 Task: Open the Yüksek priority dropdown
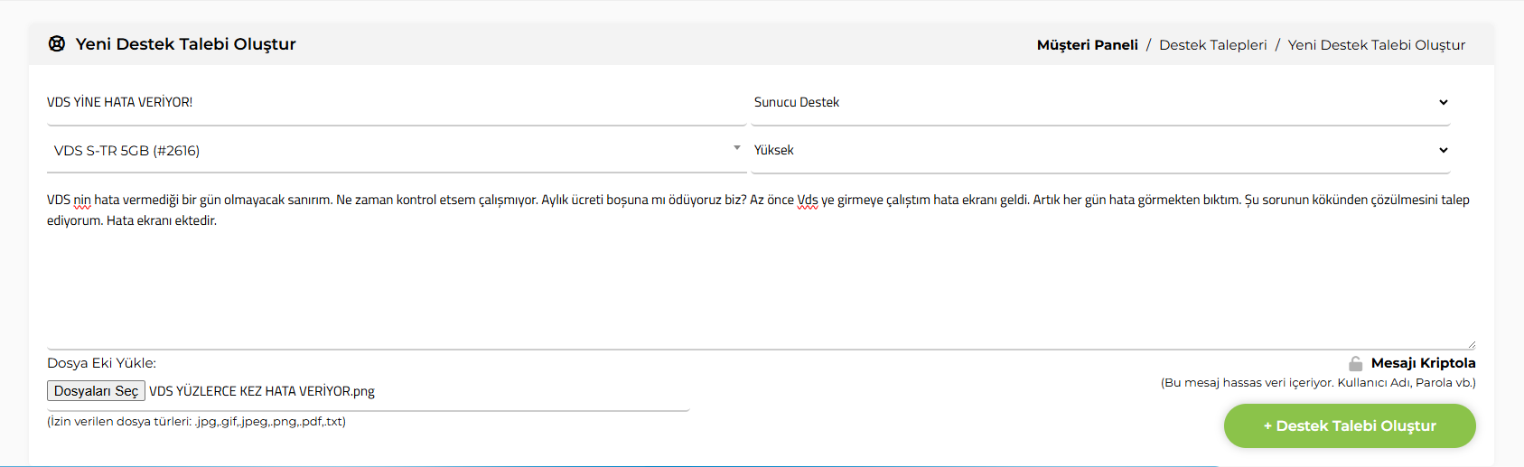point(1100,150)
